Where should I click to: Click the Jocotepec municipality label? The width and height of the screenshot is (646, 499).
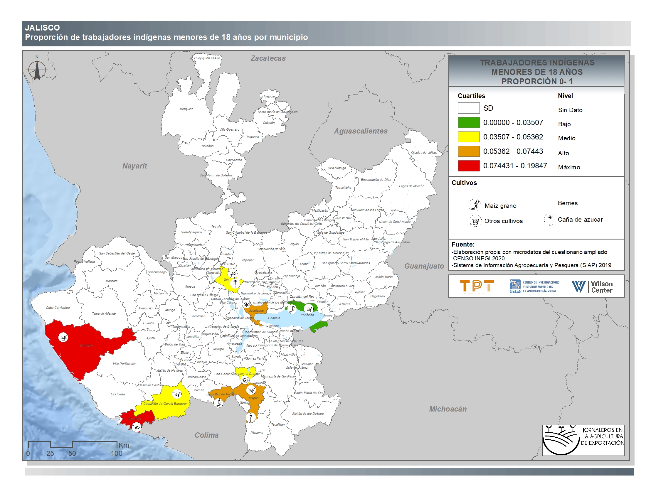pyautogui.click(x=256, y=311)
